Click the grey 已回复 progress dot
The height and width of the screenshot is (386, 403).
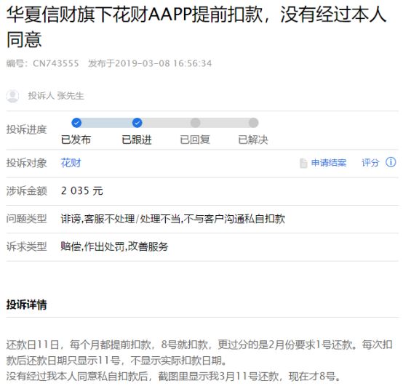click(x=196, y=123)
